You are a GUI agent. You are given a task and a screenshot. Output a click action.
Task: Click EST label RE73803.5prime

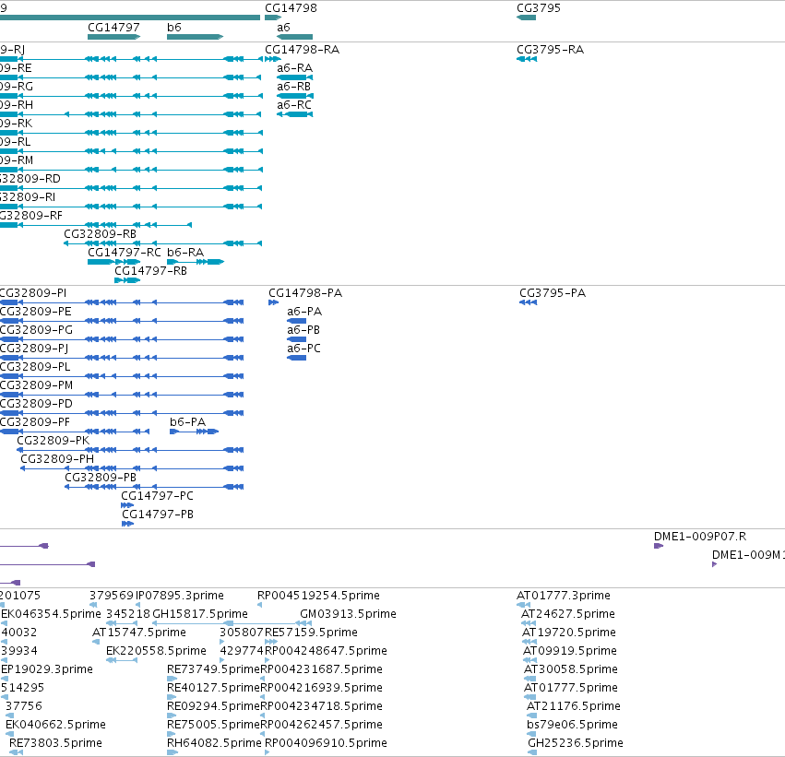tap(55, 743)
